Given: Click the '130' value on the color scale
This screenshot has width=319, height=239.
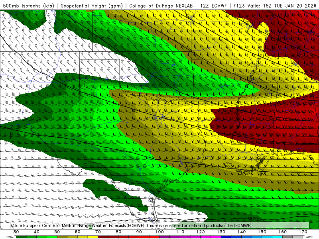Looking at the screenshot, I should tap(221, 232).
